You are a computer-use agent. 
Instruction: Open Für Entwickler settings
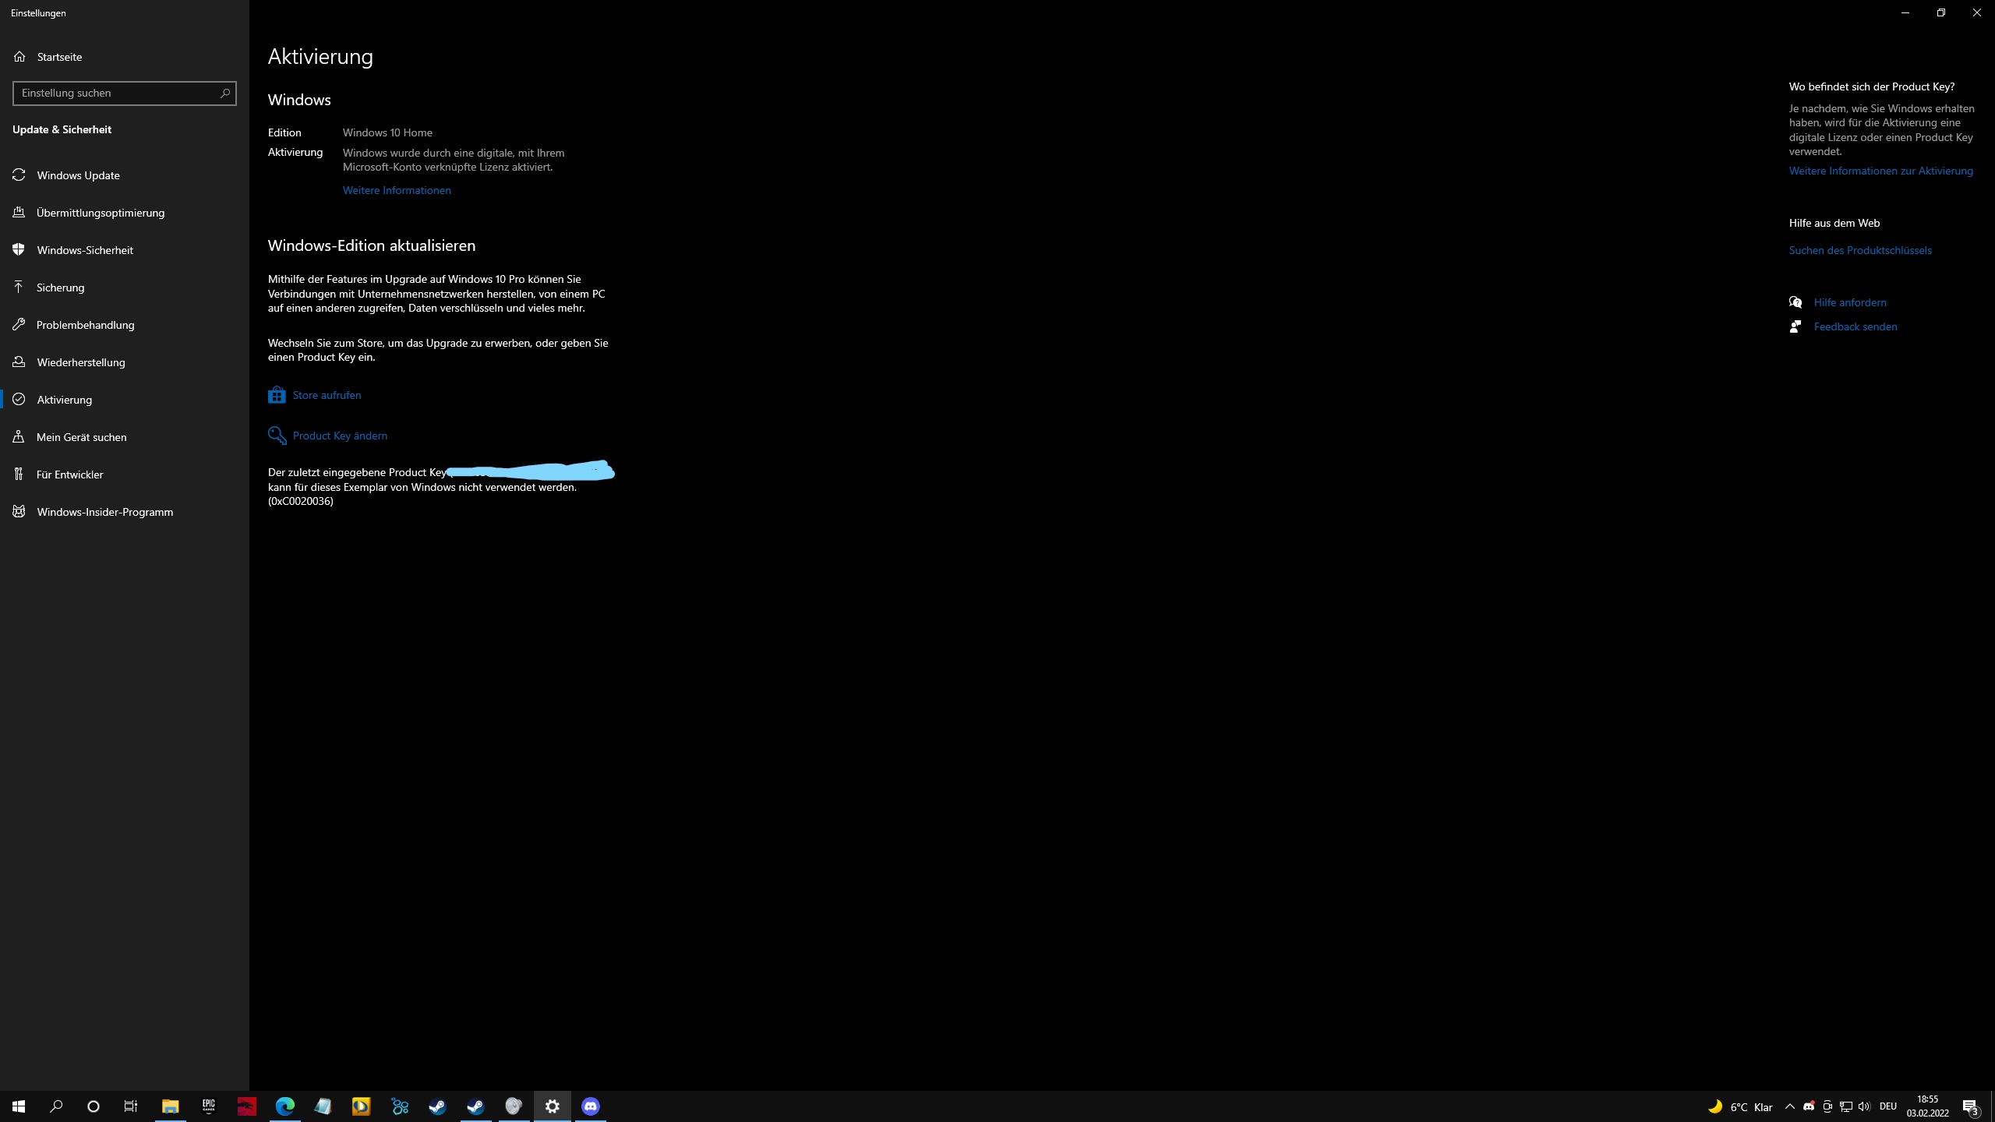coord(69,475)
